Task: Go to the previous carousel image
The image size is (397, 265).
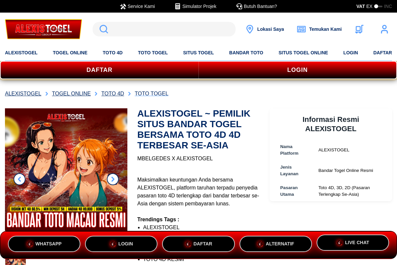Action: coord(20,179)
